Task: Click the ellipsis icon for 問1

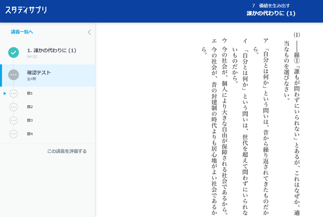Action: [x=13, y=93]
